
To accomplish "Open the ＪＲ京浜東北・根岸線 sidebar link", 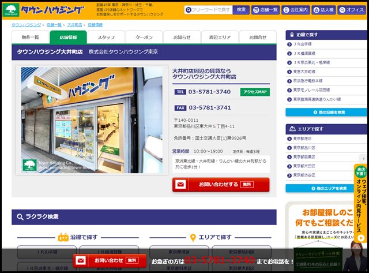I will (311, 63).
